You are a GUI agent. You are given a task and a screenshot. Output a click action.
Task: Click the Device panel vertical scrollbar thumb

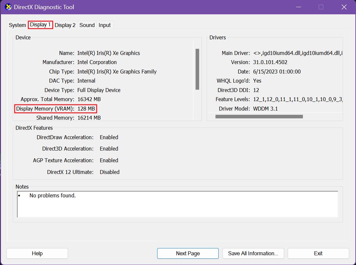point(197,69)
